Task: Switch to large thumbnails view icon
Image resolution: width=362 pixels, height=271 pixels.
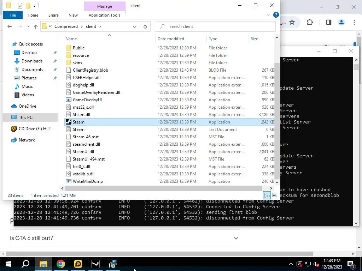Action: click(274, 195)
